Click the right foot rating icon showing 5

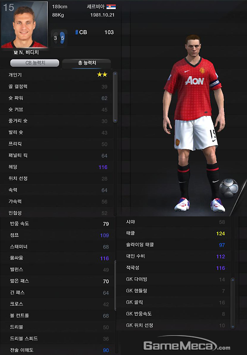click(63, 38)
